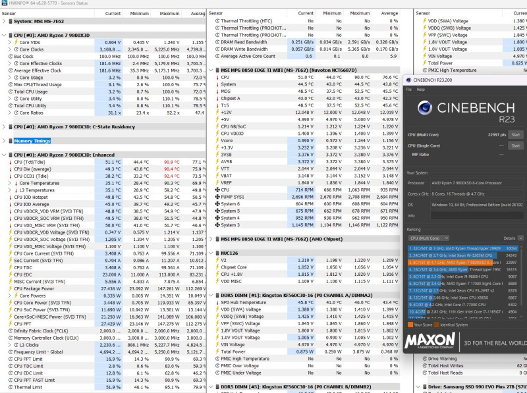Click the Vcore lightning icon
This screenshot has height=393, width=527.
[x=217, y=140]
